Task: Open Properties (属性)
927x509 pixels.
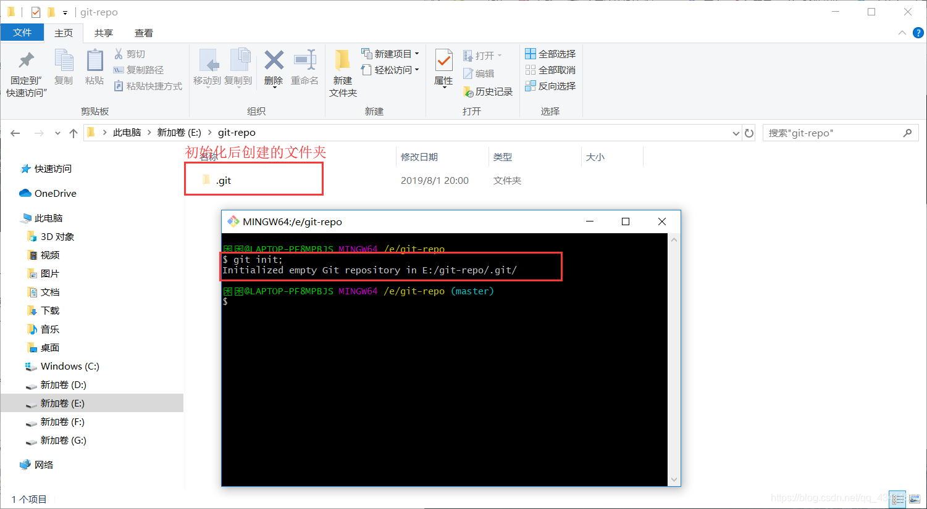Action: point(443,68)
